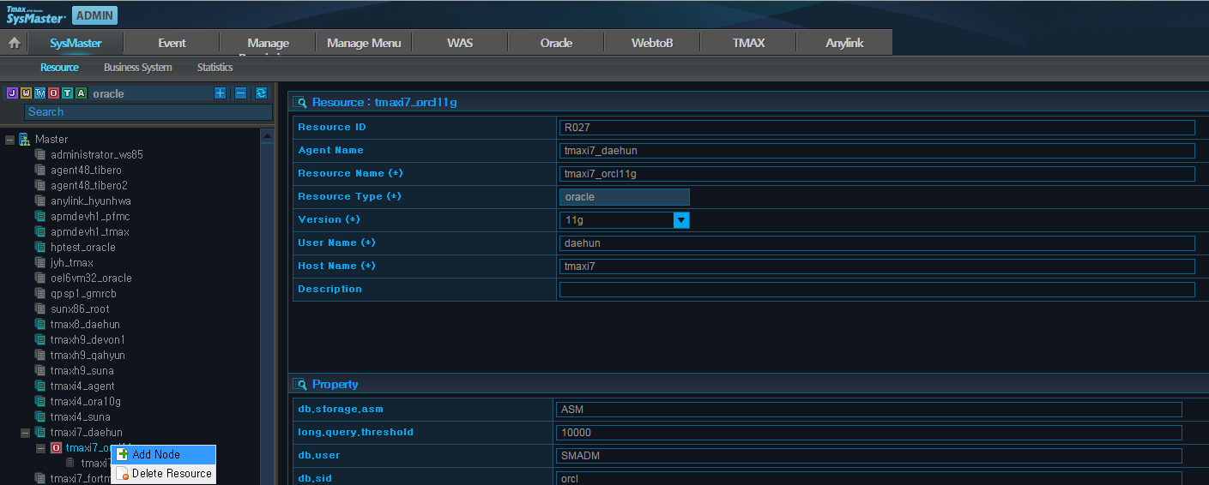Refresh the resource tree
Screen dimensions: 1209x485
(x=261, y=93)
